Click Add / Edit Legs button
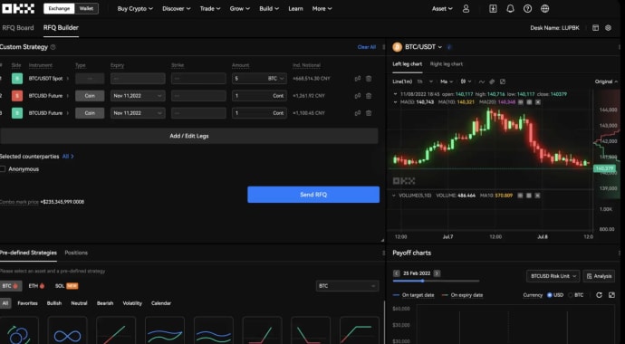This screenshot has width=625, height=344. (189, 136)
